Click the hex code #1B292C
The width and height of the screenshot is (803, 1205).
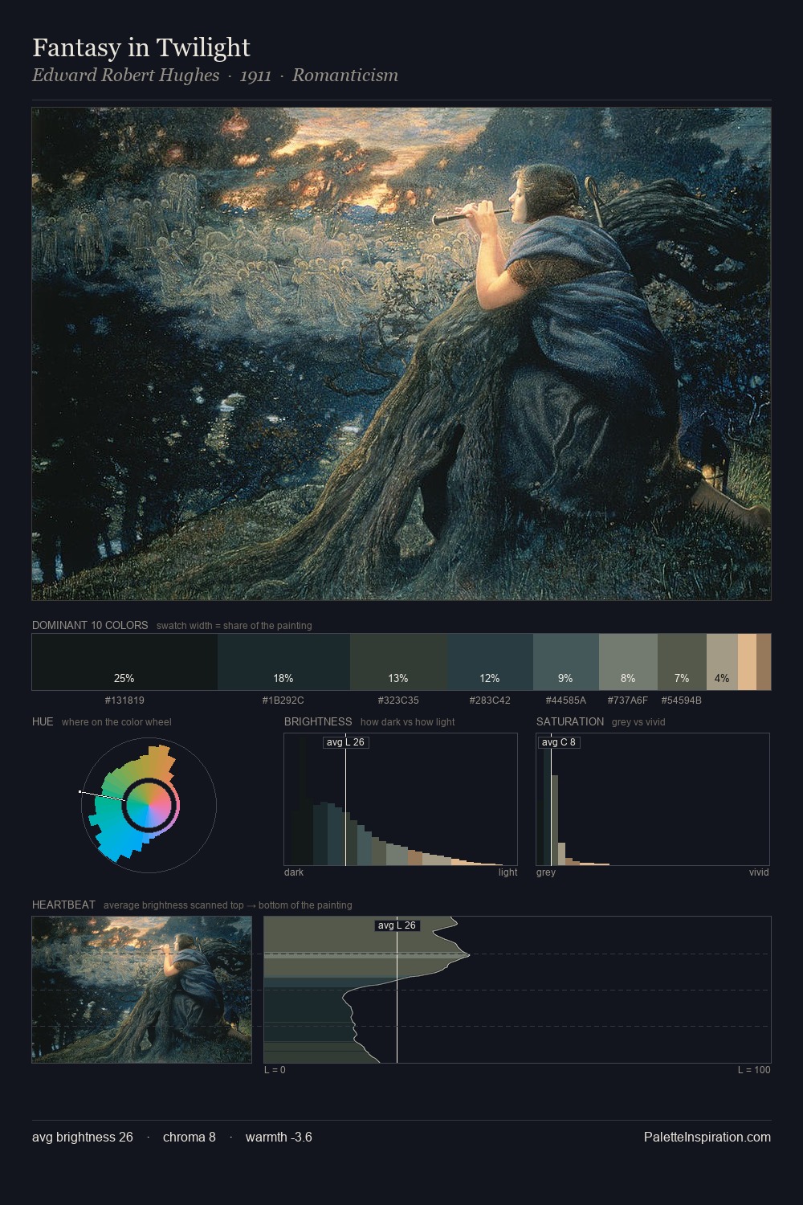point(283,701)
